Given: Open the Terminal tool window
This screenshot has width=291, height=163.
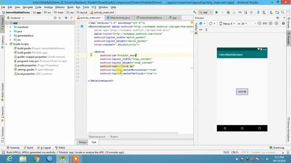Looking at the screenshot, I should tap(13, 148).
